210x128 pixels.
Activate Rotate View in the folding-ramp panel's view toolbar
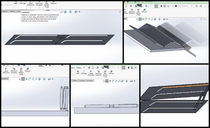(146, 19)
